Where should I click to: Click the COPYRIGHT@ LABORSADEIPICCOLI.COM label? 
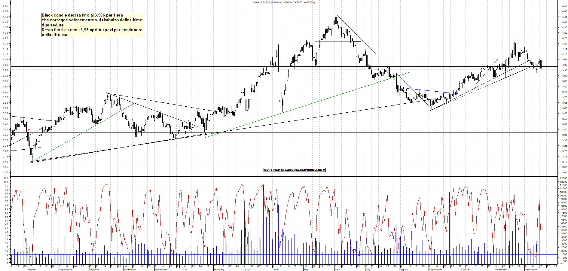pyautogui.click(x=295, y=170)
